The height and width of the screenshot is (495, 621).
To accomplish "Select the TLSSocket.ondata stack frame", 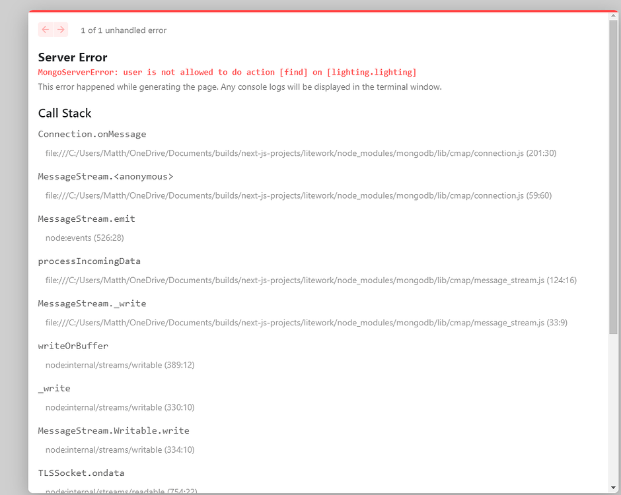I will click(x=81, y=473).
